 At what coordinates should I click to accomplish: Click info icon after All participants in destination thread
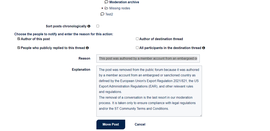click(x=204, y=48)
